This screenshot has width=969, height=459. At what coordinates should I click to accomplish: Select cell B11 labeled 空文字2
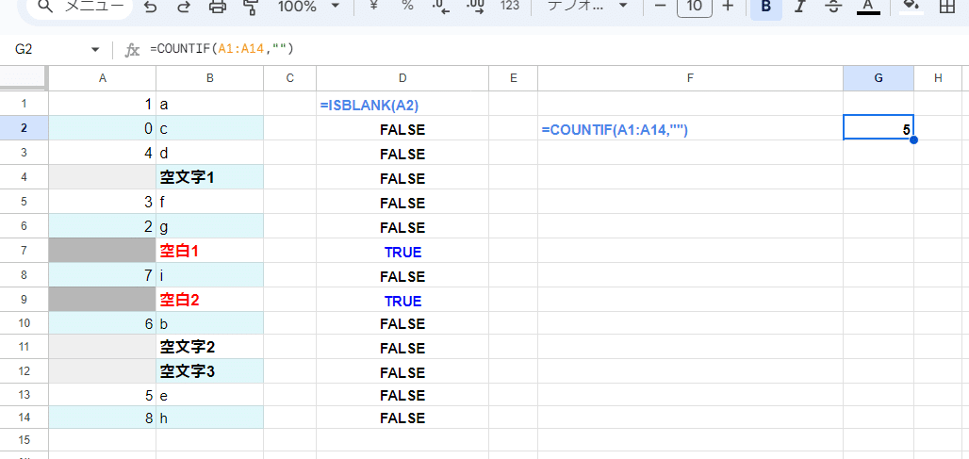pos(210,347)
